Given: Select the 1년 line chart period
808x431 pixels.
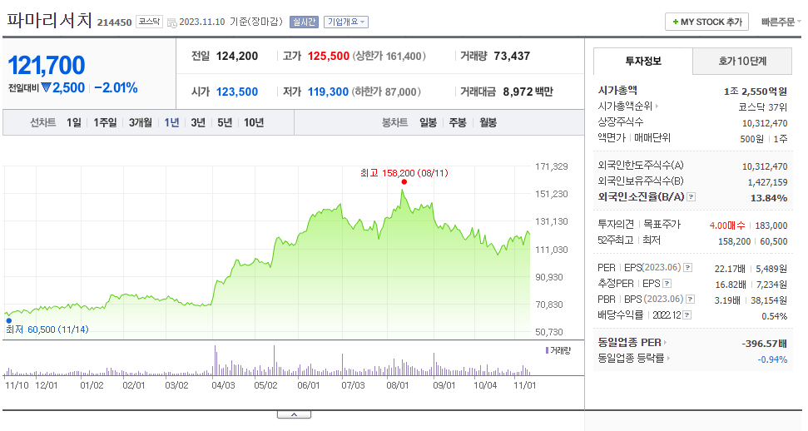Looking at the screenshot, I should pyautogui.click(x=171, y=122).
